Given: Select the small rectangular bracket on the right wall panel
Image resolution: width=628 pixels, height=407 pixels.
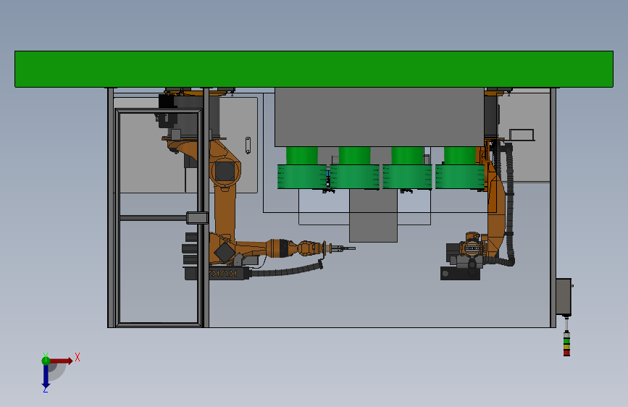Looking at the screenshot, I should pos(522,135).
